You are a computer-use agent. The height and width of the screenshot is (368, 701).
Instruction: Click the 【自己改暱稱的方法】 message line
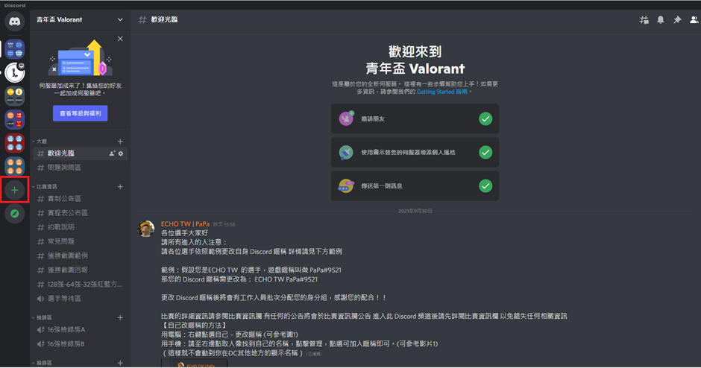pyautogui.click(x=194, y=325)
